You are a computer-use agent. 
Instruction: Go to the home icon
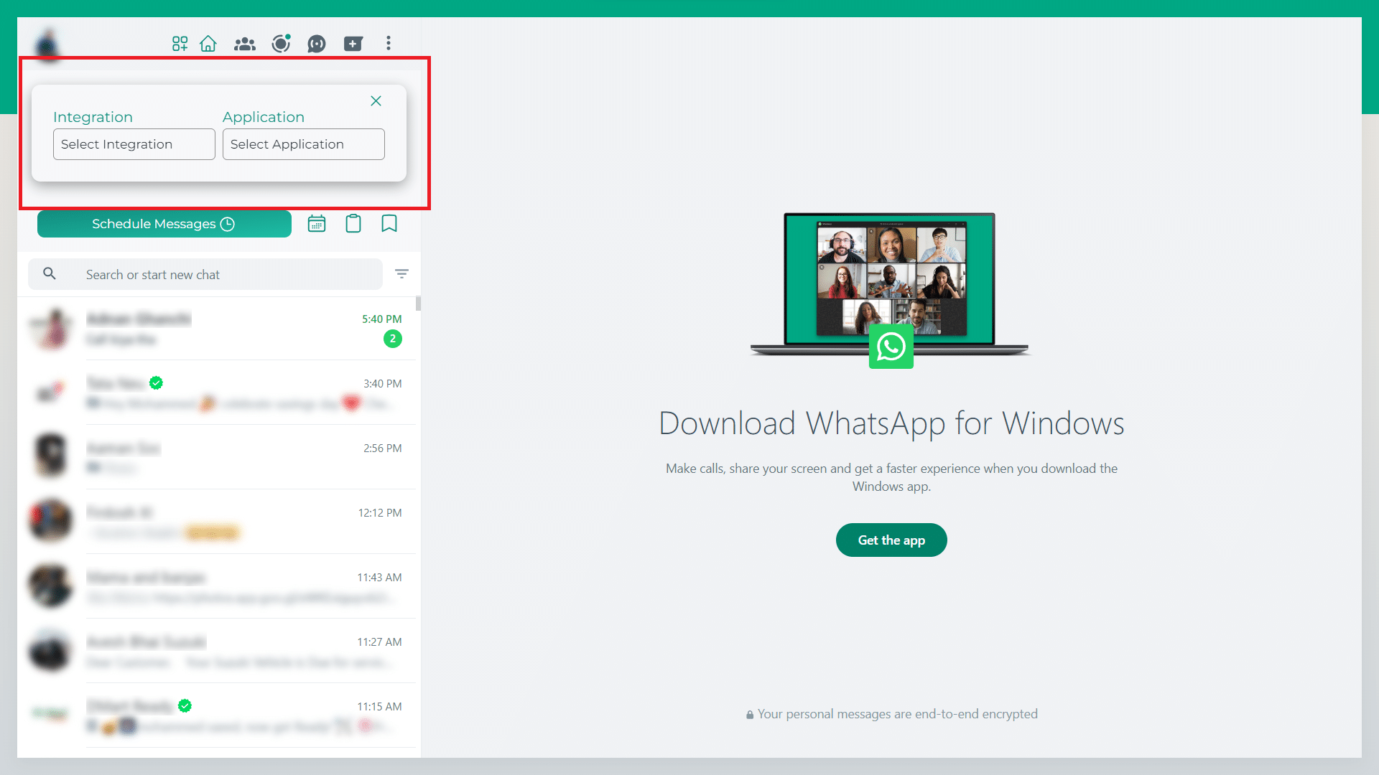tap(208, 44)
